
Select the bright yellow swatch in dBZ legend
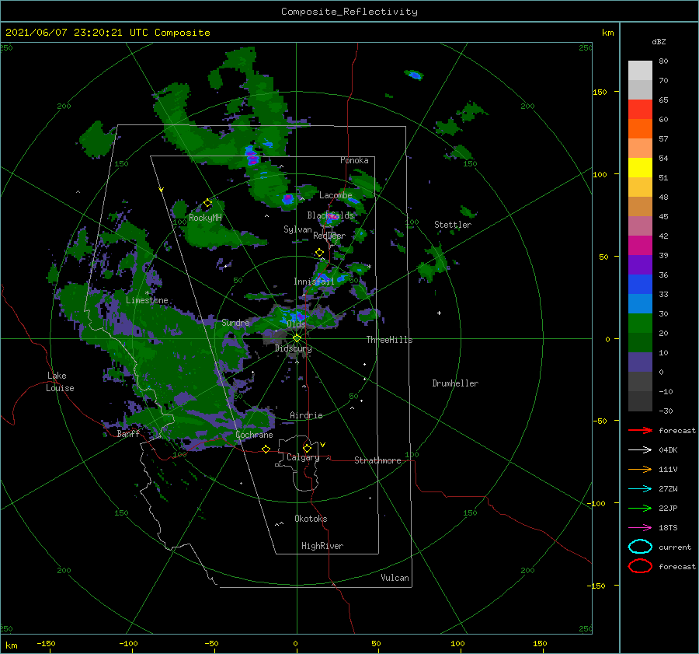(x=640, y=168)
